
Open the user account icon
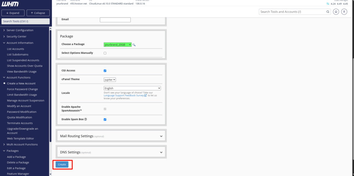pos(344,12)
